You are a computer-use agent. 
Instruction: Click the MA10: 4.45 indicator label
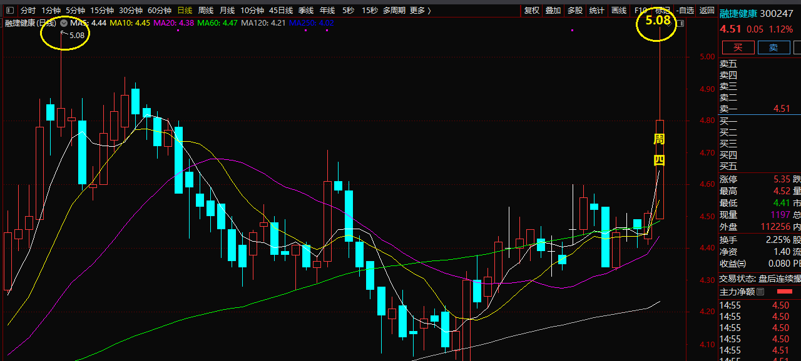[130, 23]
